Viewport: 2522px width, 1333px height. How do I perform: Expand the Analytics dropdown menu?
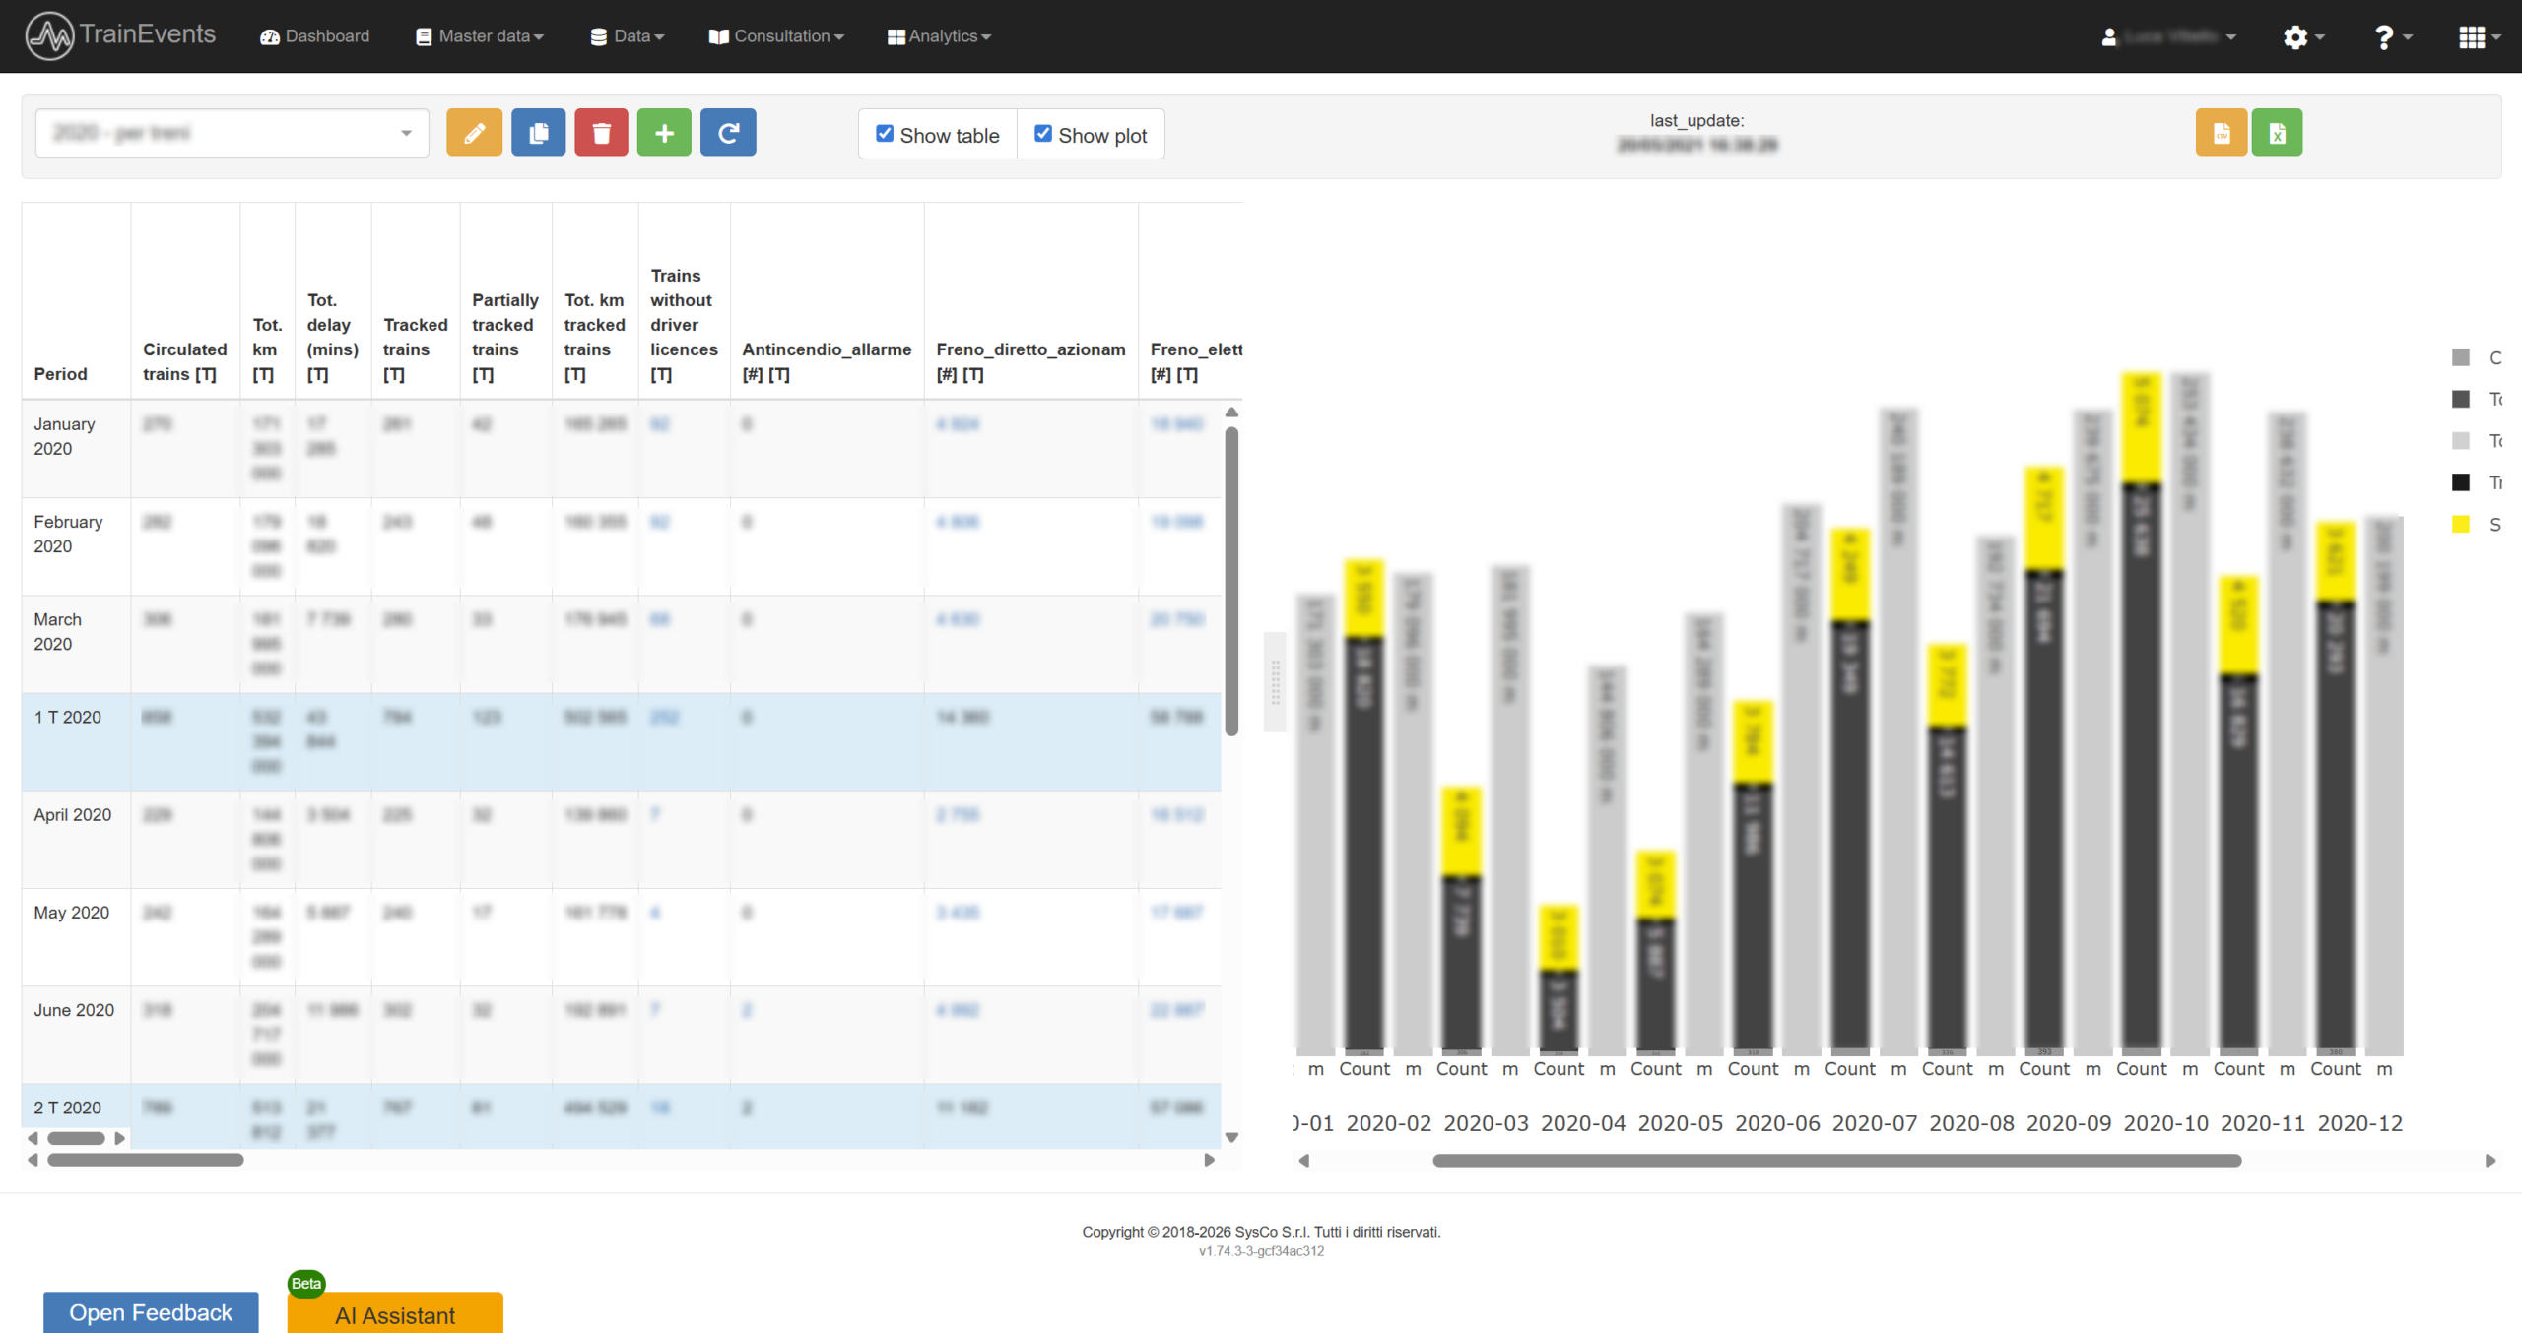939,36
